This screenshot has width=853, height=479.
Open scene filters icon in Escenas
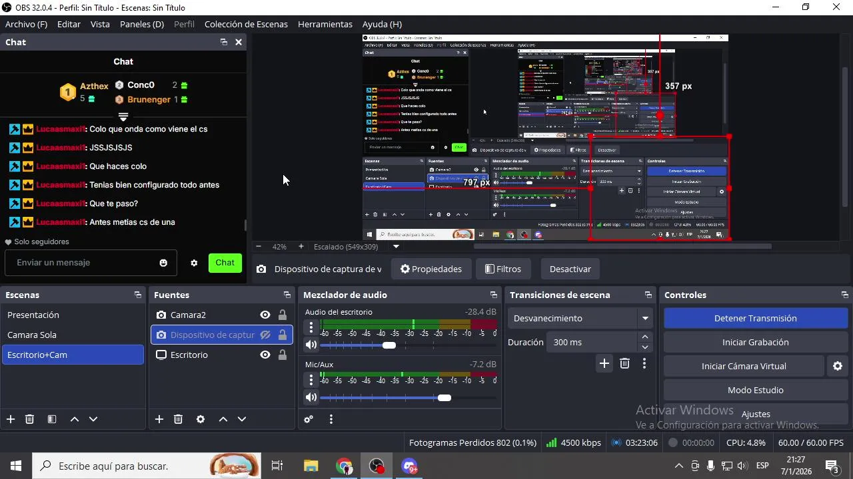(x=52, y=419)
